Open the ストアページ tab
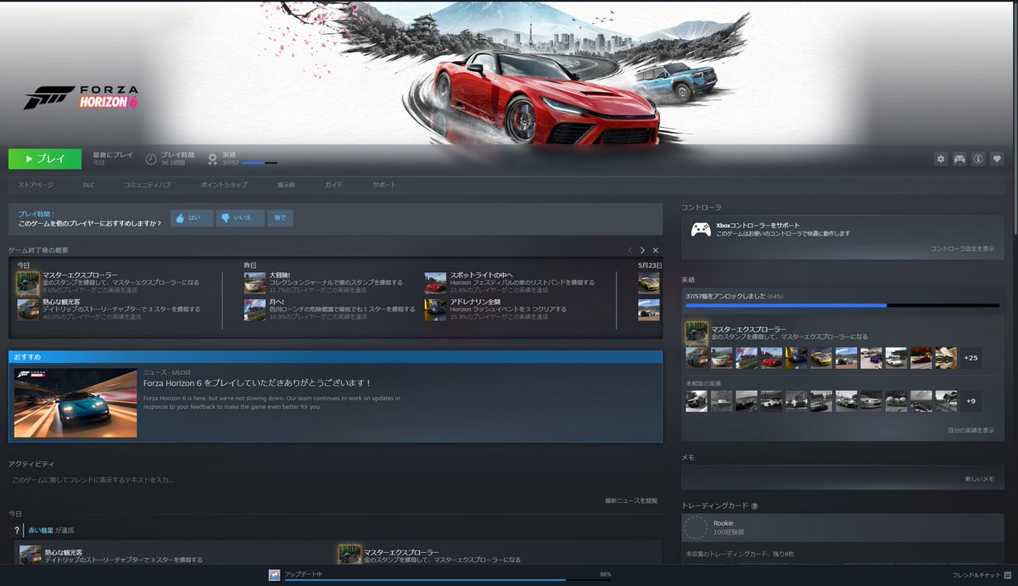 tap(36, 185)
